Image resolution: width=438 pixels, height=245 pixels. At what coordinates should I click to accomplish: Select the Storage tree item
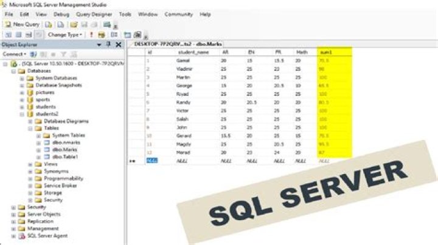pyautogui.click(x=53, y=193)
